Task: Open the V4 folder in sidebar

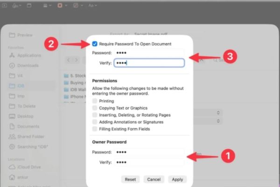Action: coord(16,76)
